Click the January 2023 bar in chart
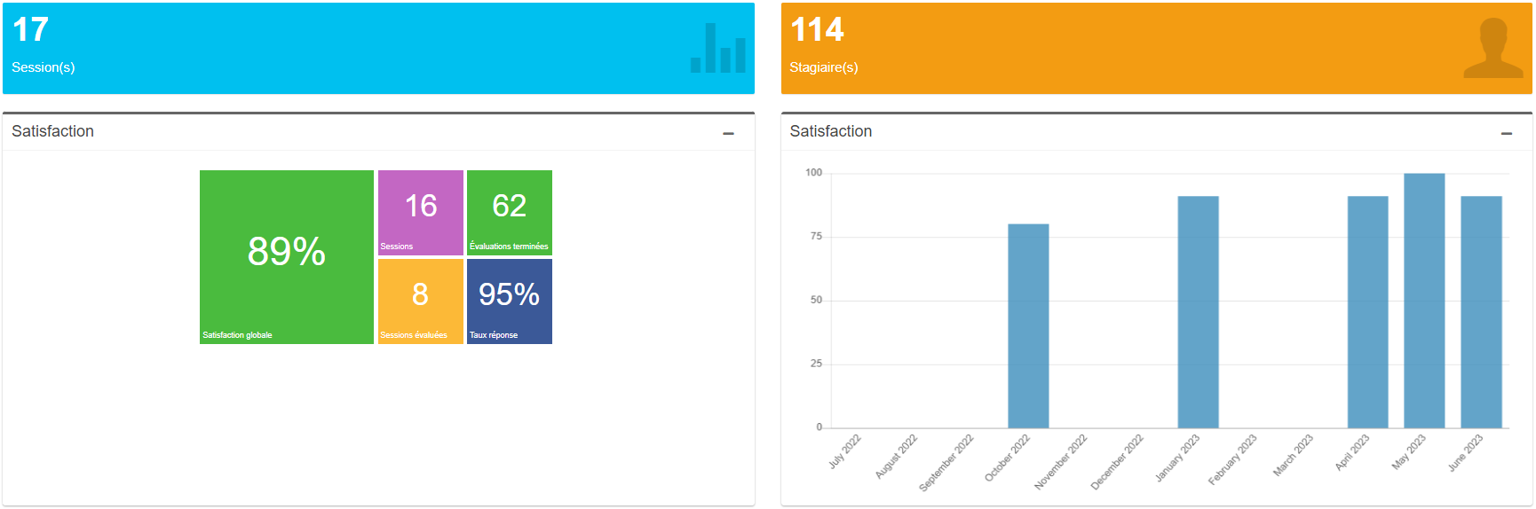The image size is (1536, 509). (1198, 312)
